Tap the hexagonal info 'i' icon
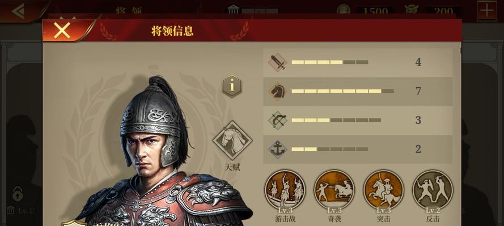The image size is (504, 226). (x=231, y=86)
